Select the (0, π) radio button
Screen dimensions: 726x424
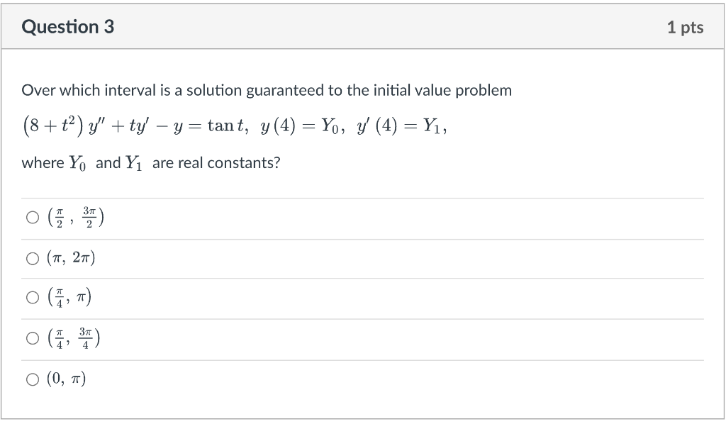coord(33,379)
